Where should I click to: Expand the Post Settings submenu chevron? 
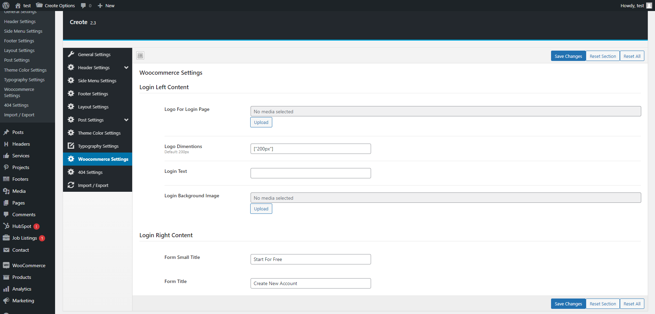(126, 120)
